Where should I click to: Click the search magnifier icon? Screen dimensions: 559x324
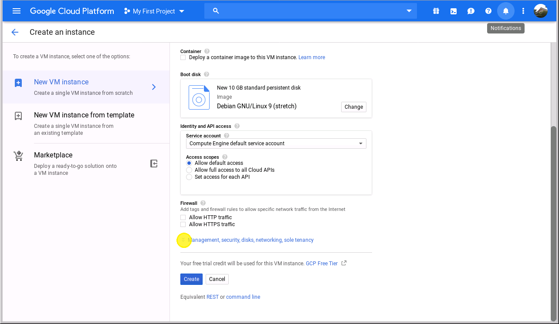[x=216, y=11]
